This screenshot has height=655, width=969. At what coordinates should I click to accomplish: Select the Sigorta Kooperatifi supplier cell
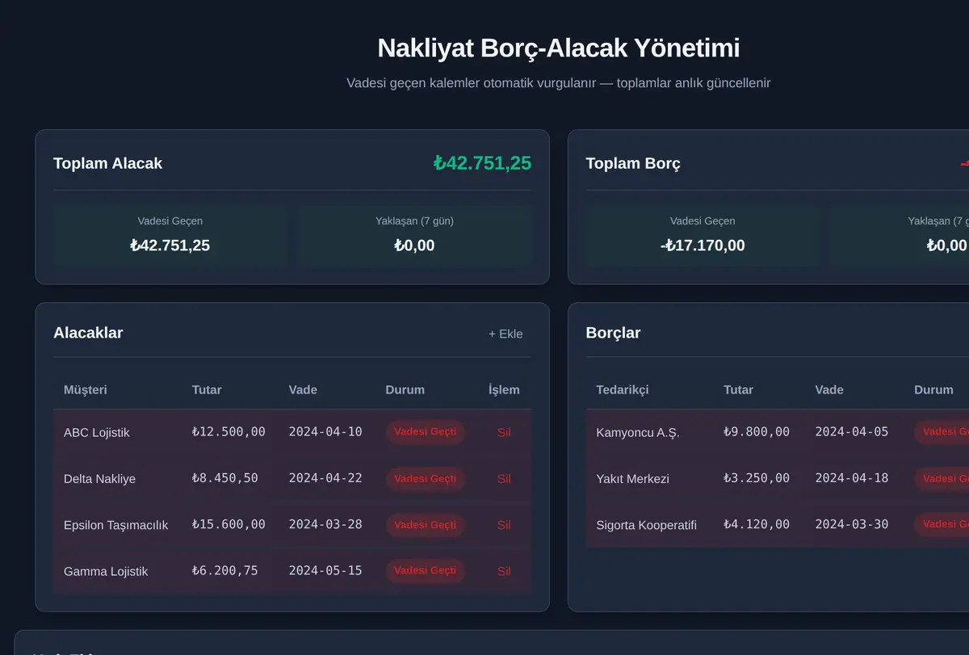(646, 524)
